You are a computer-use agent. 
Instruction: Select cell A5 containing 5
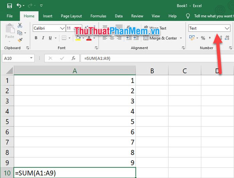pyautogui.click(x=75, y=122)
